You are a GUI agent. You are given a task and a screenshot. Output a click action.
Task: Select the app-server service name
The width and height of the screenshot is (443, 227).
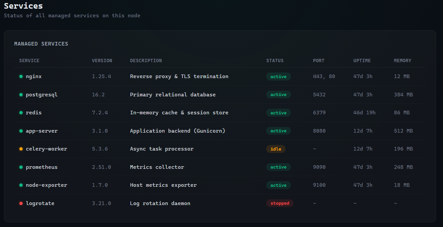click(x=42, y=131)
